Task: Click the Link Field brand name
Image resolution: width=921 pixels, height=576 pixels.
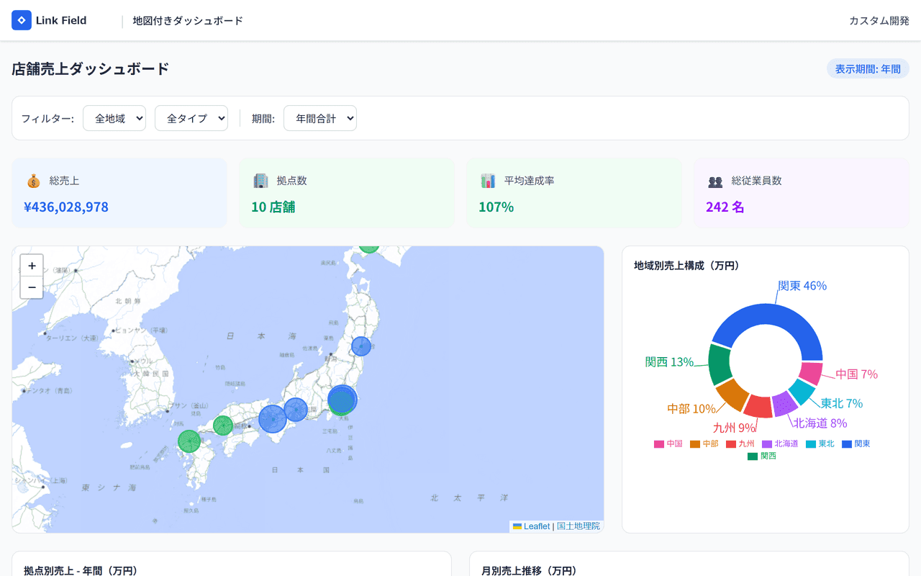Action: pyautogui.click(x=61, y=20)
